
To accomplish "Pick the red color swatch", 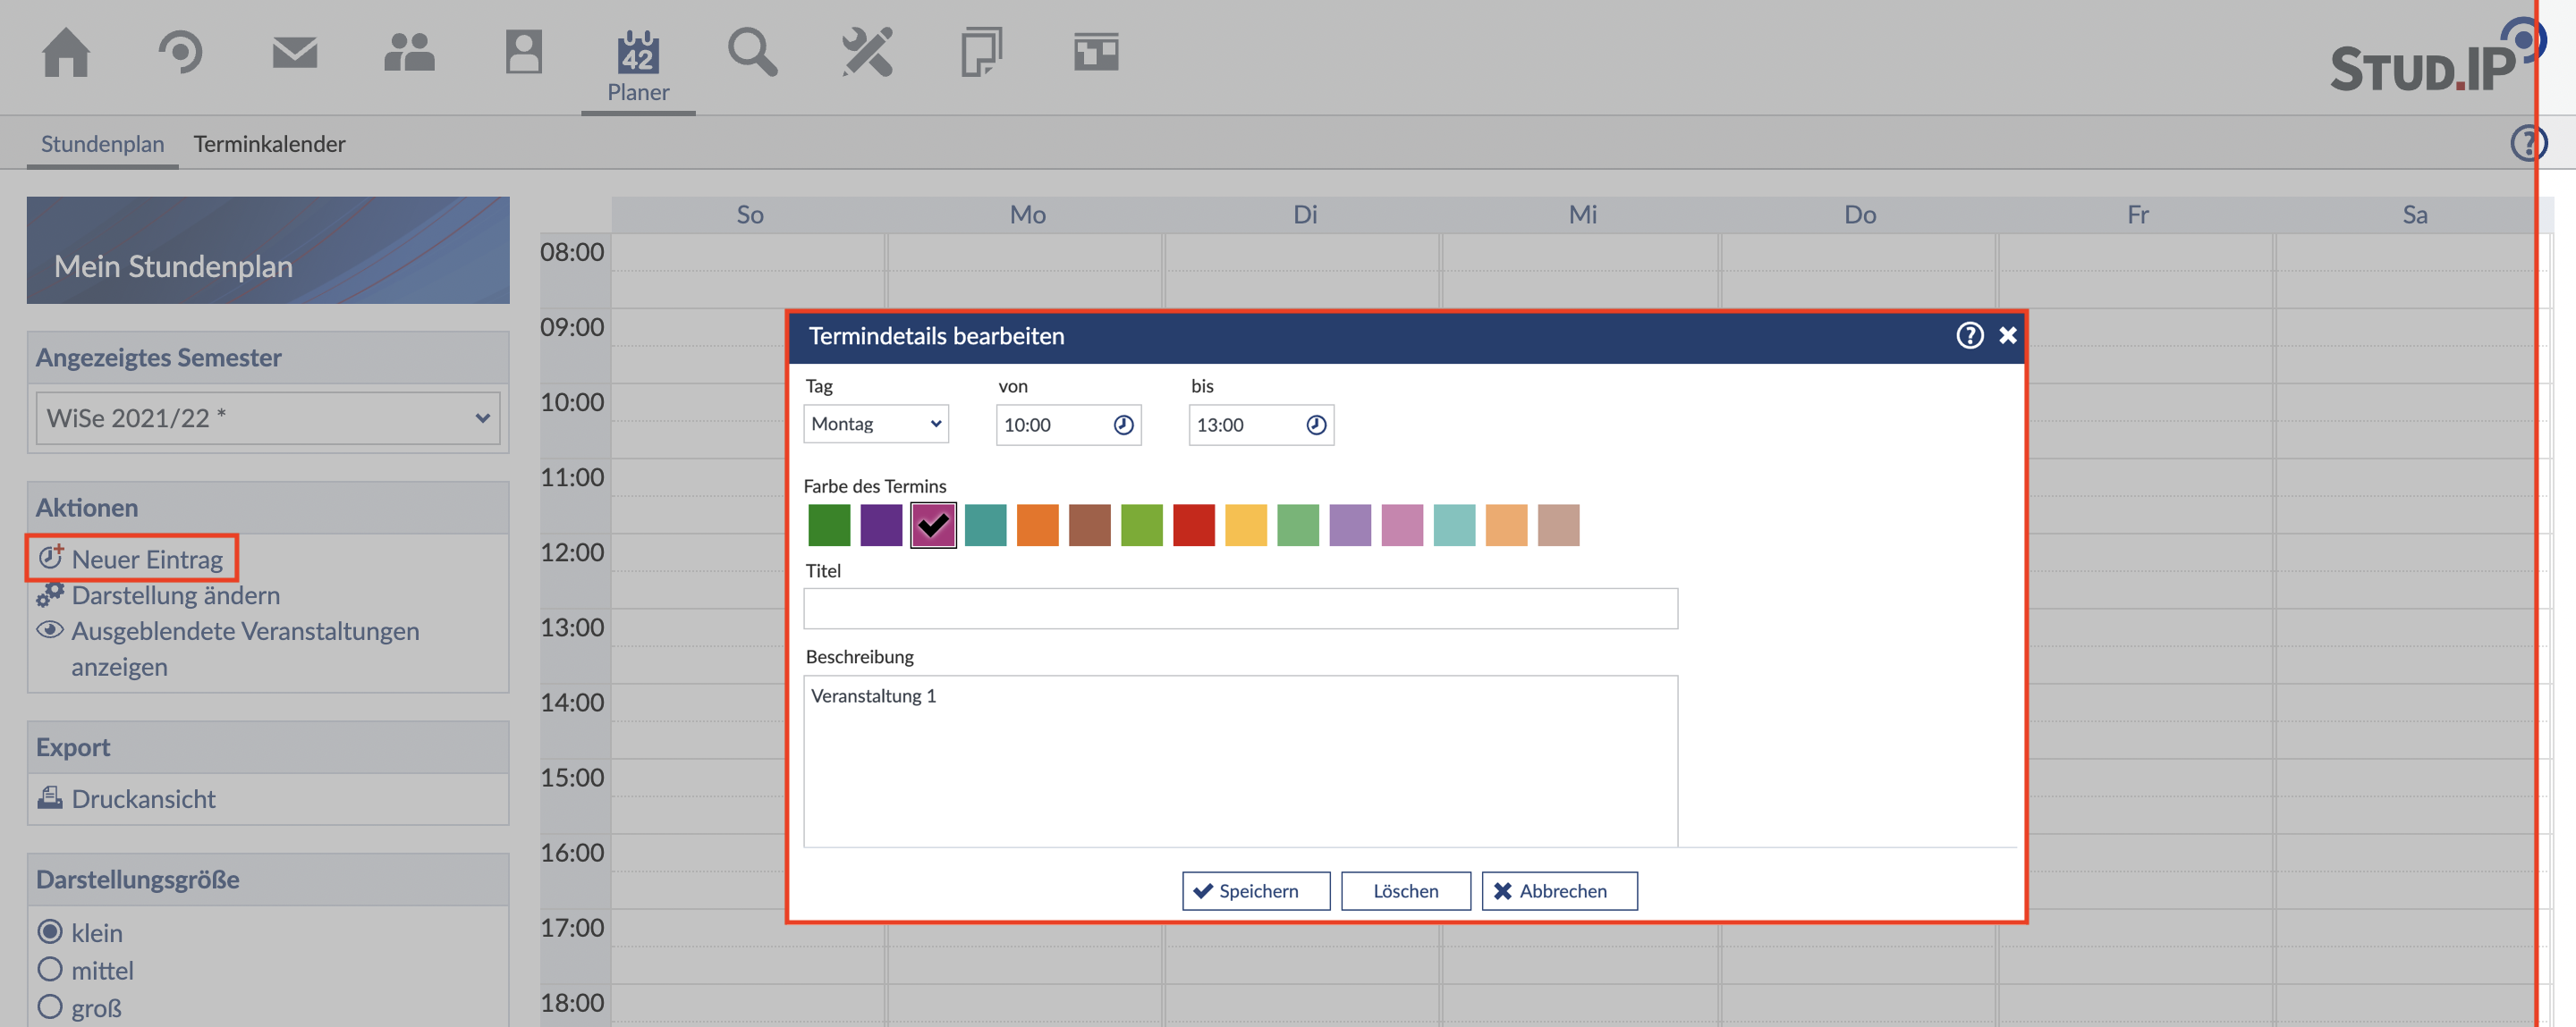I will (1193, 526).
